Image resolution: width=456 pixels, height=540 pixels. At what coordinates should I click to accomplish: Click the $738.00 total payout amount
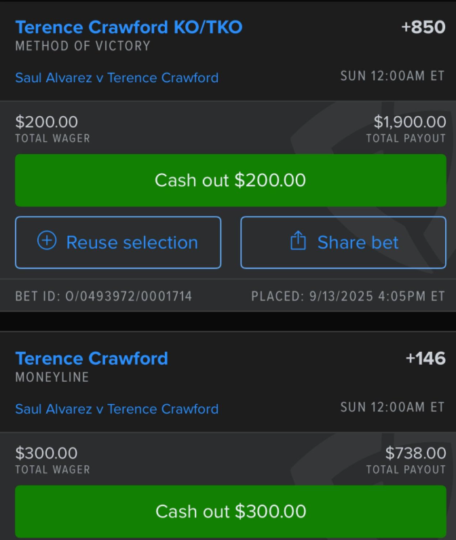pyautogui.click(x=416, y=453)
